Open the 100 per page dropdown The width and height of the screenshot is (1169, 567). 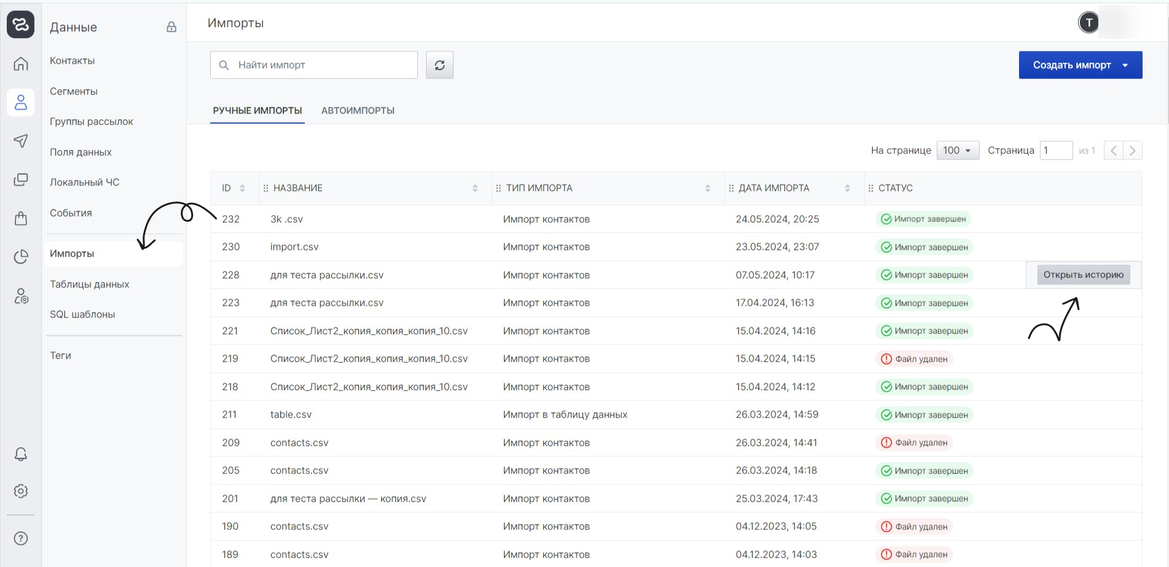click(x=958, y=151)
